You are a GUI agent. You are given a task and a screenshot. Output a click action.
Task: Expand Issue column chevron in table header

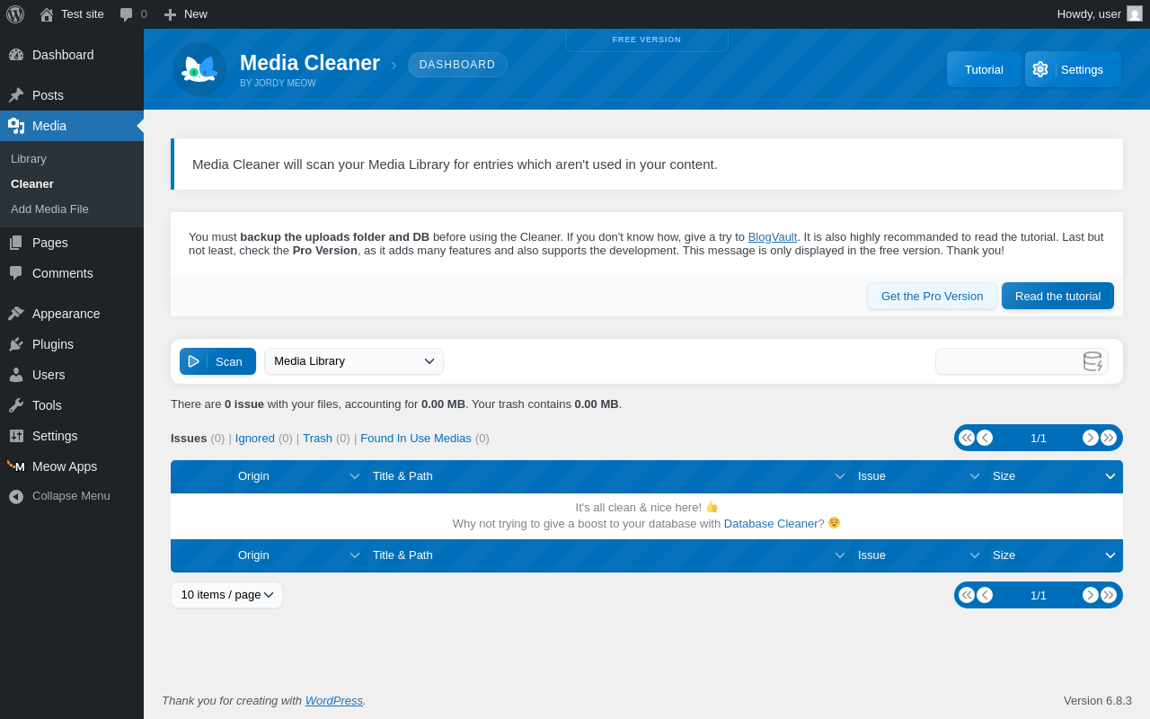click(x=975, y=476)
